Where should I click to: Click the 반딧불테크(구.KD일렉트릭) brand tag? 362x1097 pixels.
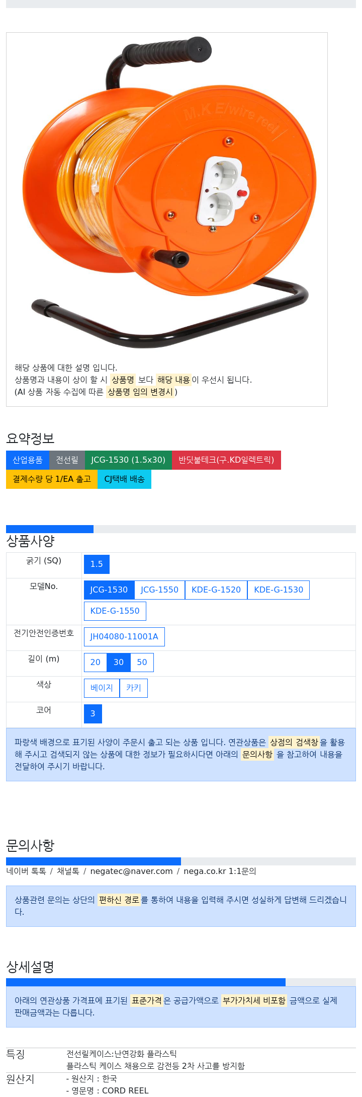226,460
